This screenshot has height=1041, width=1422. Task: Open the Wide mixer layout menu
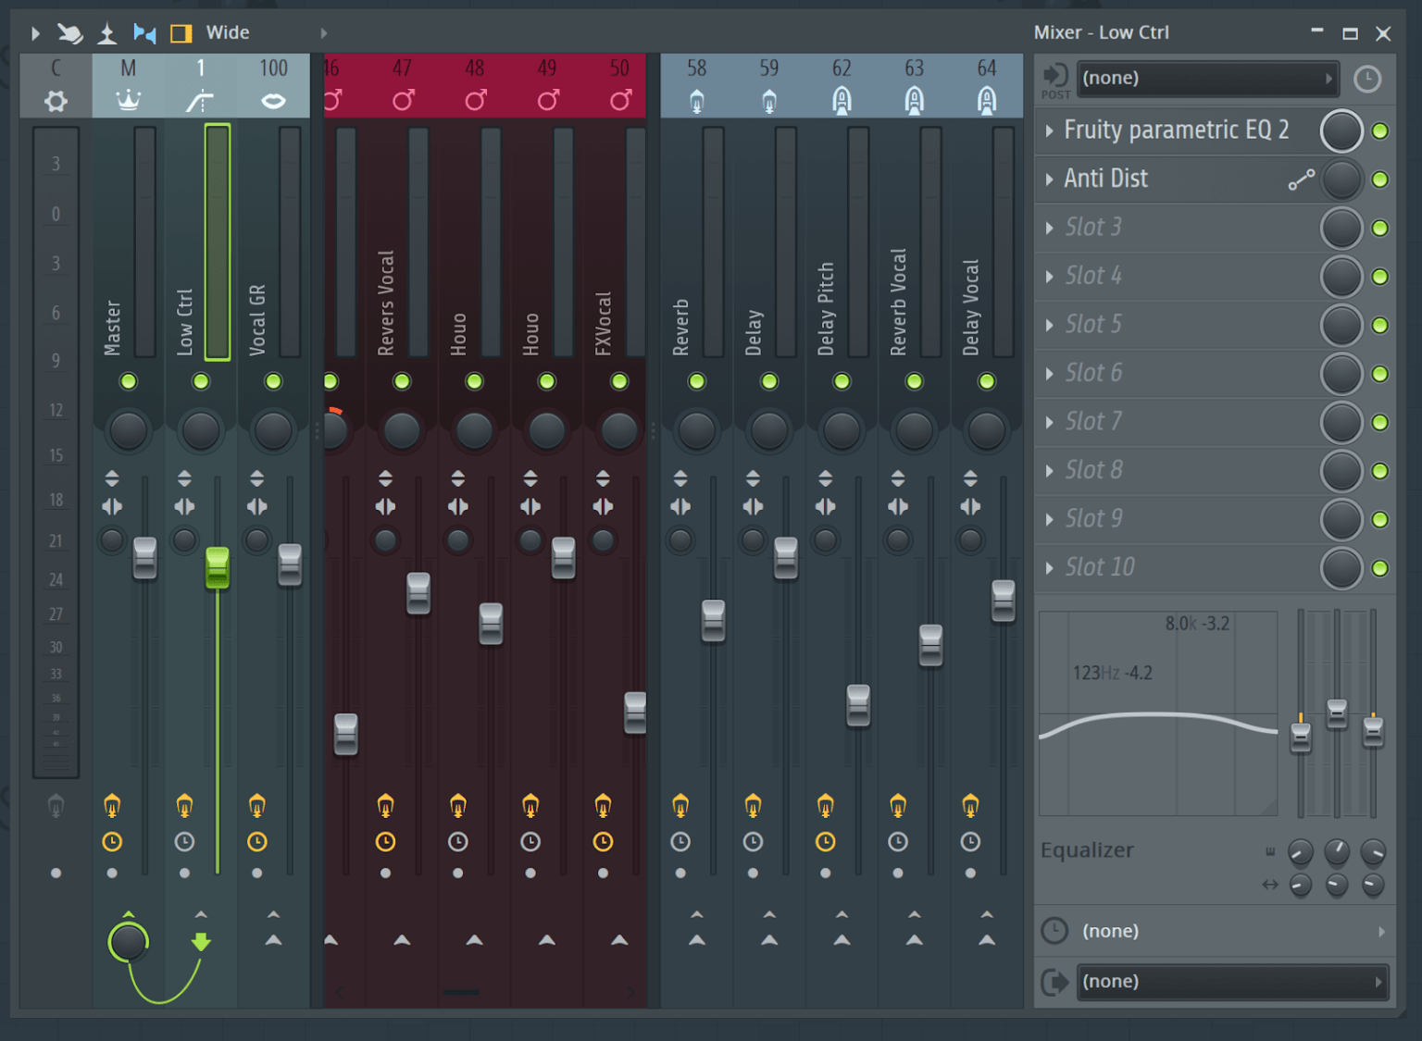[228, 32]
